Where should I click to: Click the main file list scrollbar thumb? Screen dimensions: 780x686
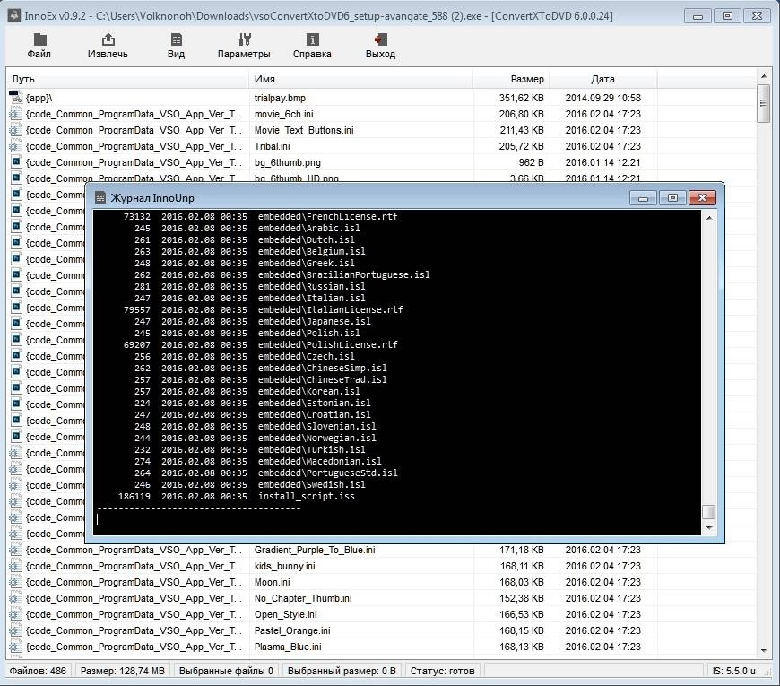point(764,103)
